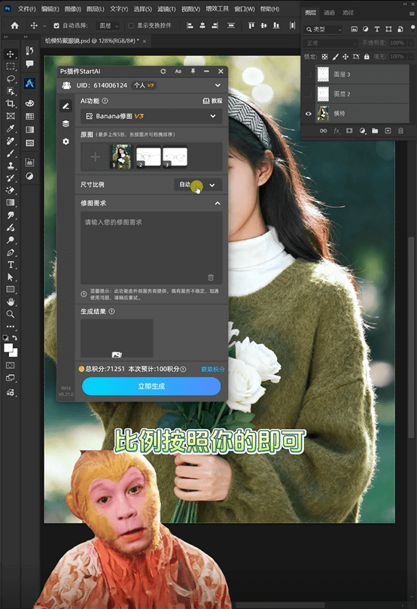Select the Pen tool

(x=11, y=252)
